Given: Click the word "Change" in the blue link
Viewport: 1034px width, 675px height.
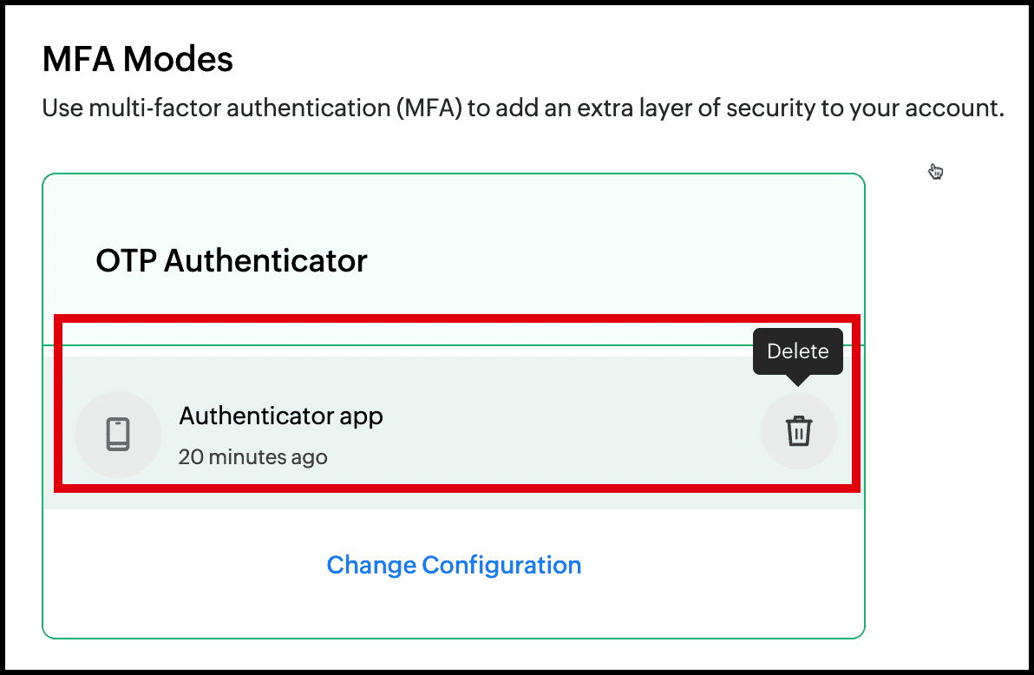Looking at the screenshot, I should (370, 565).
